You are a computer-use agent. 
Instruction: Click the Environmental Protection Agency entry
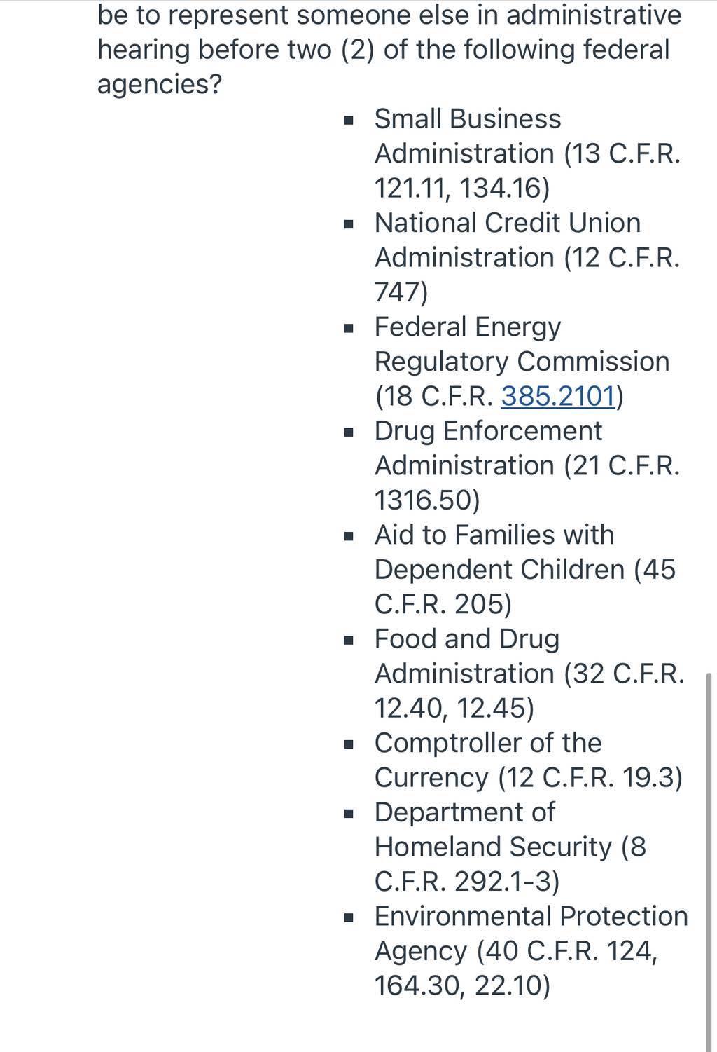pos(531,951)
